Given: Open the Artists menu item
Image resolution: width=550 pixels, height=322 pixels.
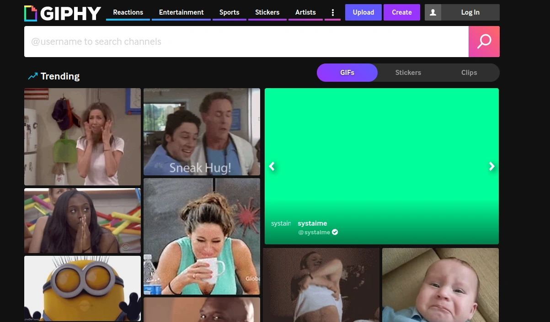Looking at the screenshot, I should click(305, 12).
